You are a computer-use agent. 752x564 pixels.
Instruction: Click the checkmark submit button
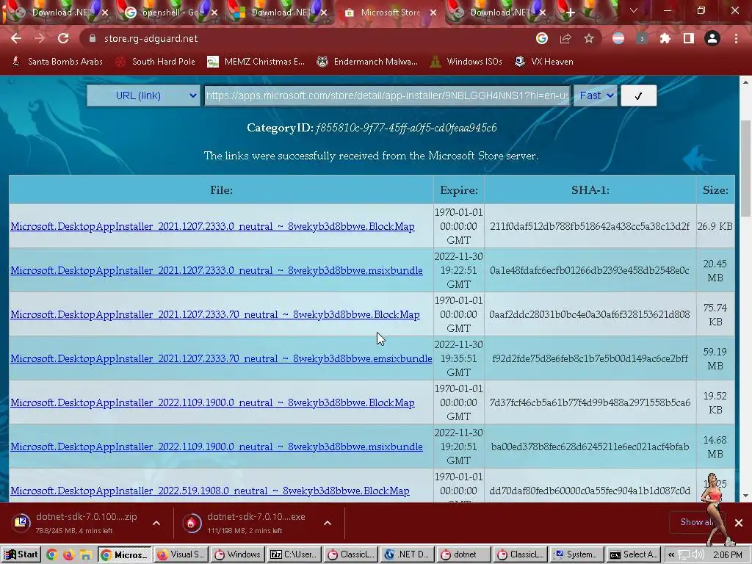(638, 95)
